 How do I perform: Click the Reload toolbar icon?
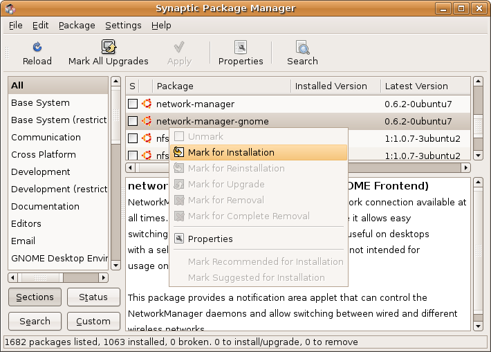pyautogui.click(x=37, y=47)
